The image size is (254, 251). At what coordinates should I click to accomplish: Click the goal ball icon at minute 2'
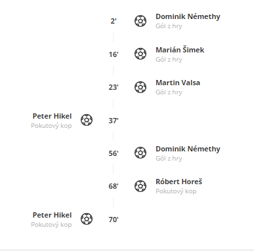[140, 21]
